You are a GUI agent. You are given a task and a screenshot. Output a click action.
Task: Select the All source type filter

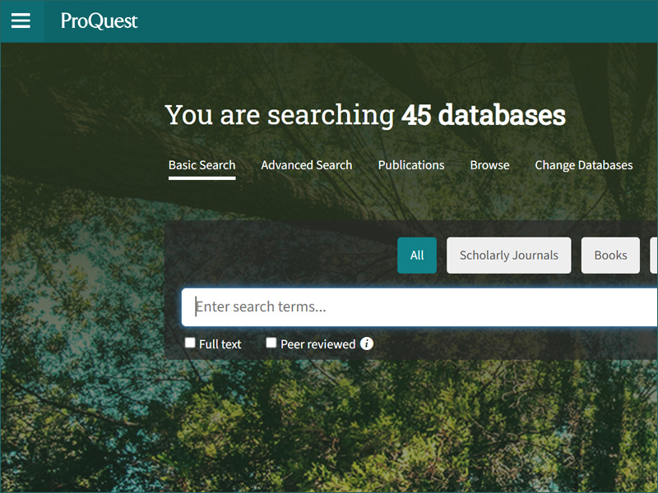coord(417,256)
